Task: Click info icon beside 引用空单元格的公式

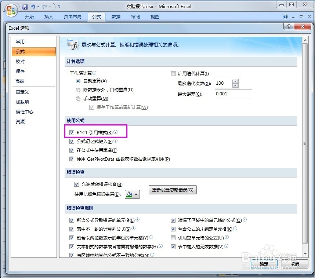Action: [x=227, y=237]
